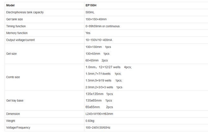The height and width of the screenshot is (133, 208).
Task: Click the Gel tank size label
Action: (15, 19)
